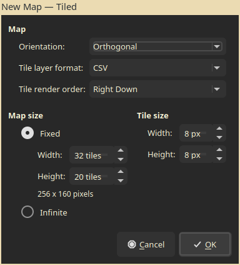Decrease map height with down arrow
The image size is (240, 265).
pos(121,180)
